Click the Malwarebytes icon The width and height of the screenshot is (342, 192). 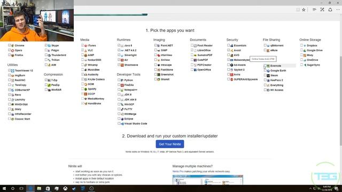(231, 60)
